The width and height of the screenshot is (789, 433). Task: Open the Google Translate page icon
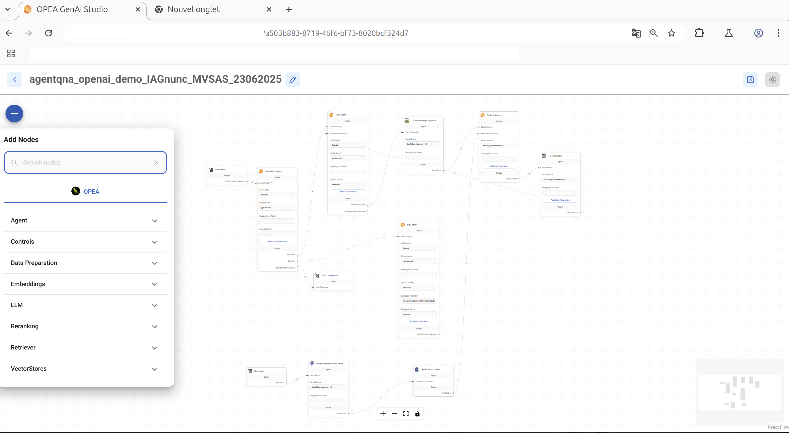click(x=636, y=33)
